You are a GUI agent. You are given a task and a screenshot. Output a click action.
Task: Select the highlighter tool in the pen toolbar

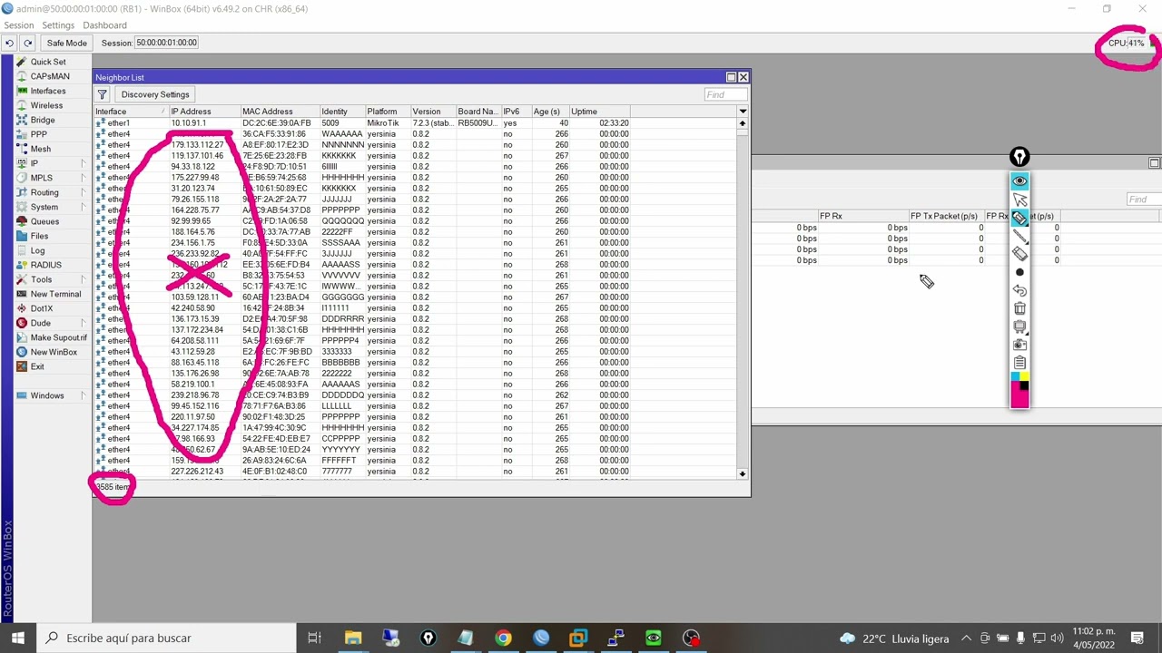pos(1019,218)
